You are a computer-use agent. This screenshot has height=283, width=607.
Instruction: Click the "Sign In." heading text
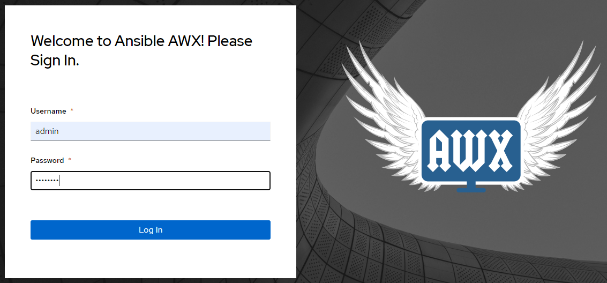(55, 61)
